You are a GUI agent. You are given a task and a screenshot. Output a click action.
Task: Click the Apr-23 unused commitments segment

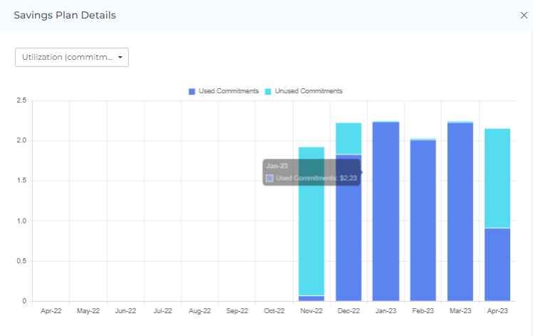click(497, 178)
